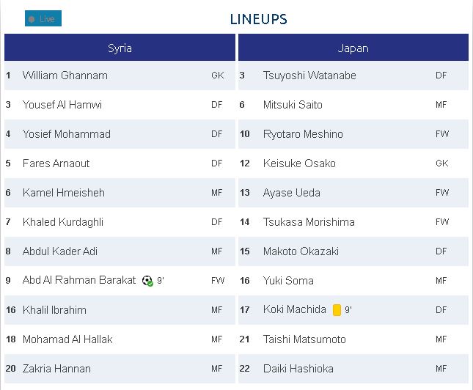
Task: Select Tsukasa Morishima row
Action: pyautogui.click(x=353, y=222)
